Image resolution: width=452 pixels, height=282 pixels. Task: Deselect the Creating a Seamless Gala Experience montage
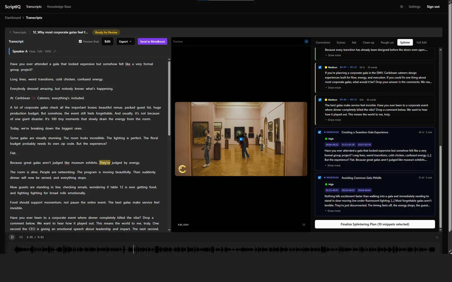[x=320, y=132]
